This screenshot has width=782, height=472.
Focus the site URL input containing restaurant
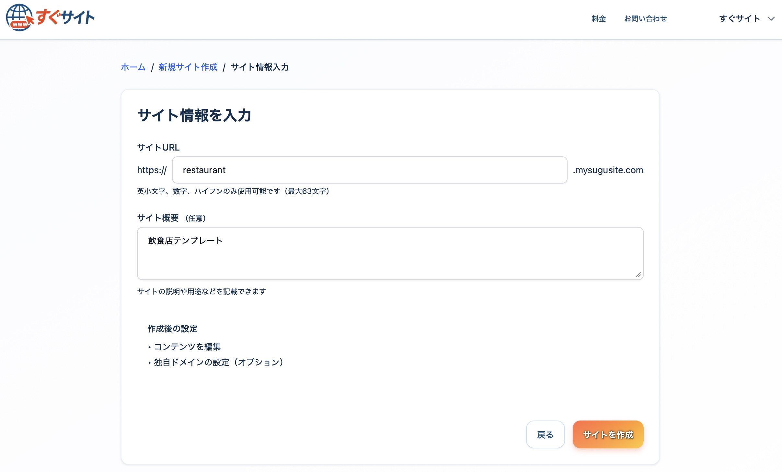(x=369, y=170)
